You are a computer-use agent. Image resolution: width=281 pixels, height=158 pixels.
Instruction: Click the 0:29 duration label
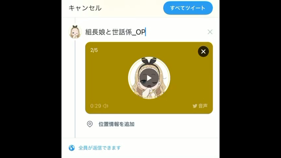pyautogui.click(x=96, y=106)
